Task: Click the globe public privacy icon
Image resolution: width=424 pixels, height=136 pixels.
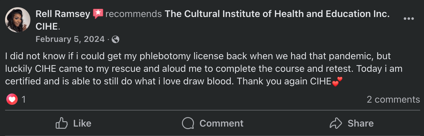Action: (115, 39)
